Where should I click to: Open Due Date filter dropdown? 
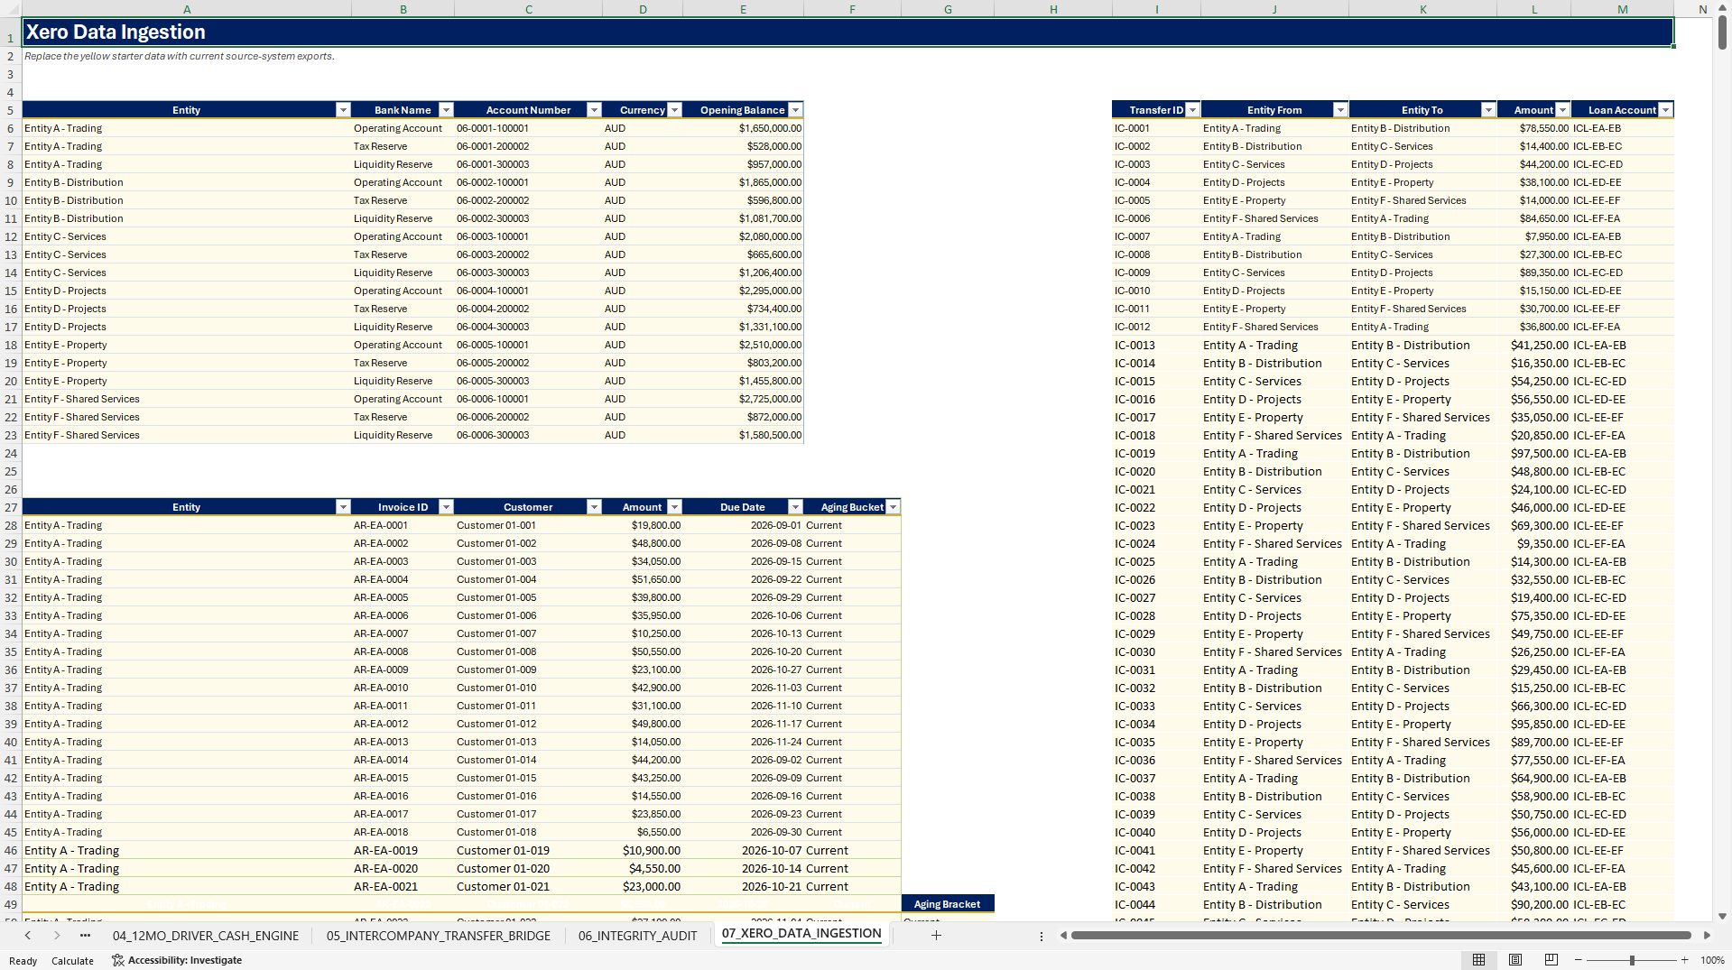795,507
